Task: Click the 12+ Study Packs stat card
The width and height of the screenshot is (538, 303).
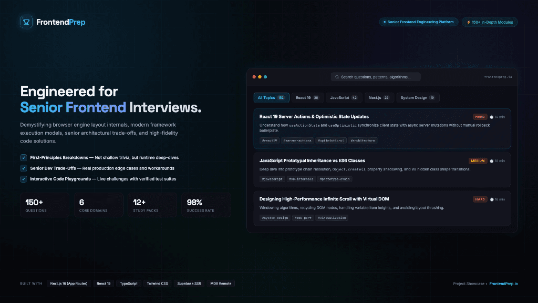Action: tap(152, 205)
